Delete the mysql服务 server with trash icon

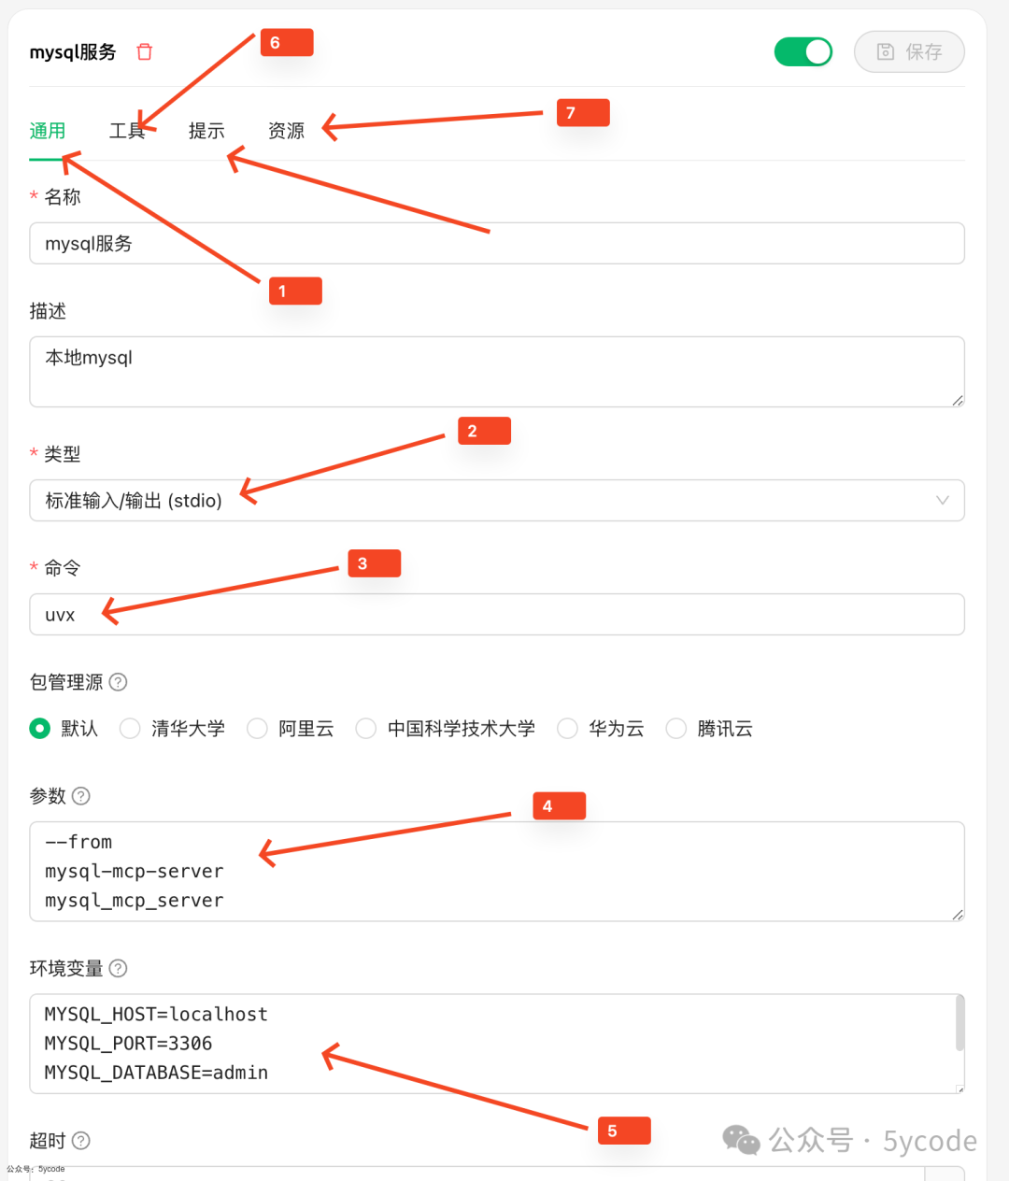click(x=145, y=51)
